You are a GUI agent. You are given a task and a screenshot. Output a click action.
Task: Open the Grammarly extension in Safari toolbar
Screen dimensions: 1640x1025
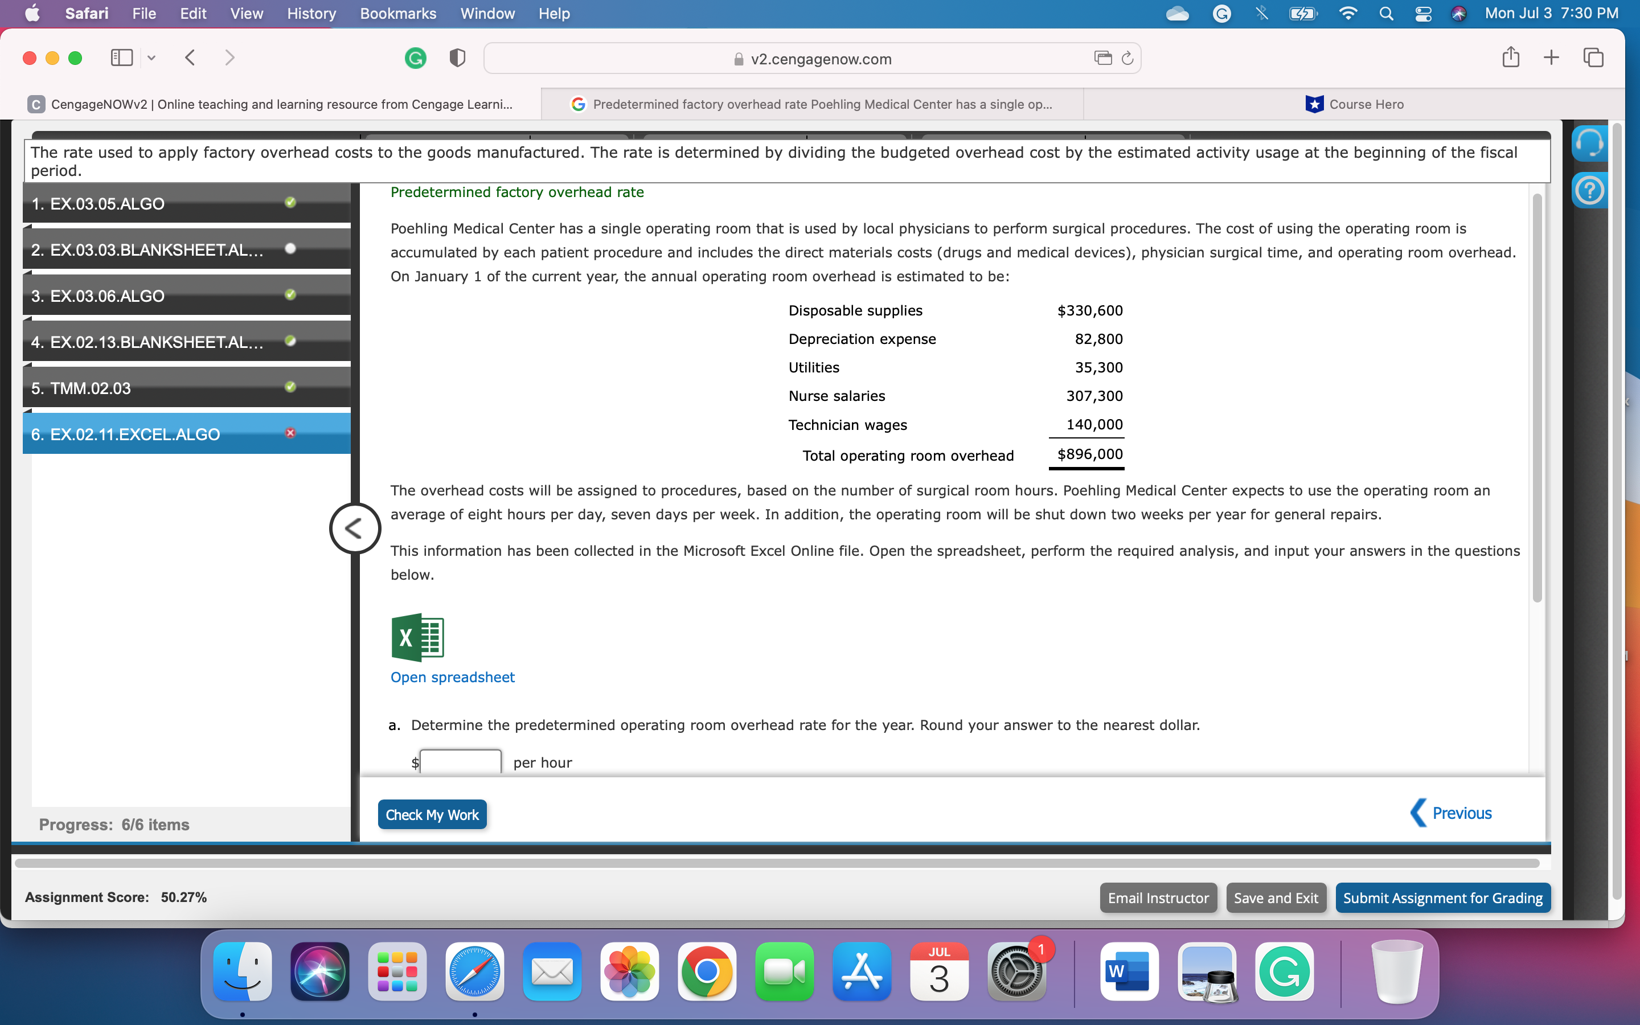[x=416, y=58]
